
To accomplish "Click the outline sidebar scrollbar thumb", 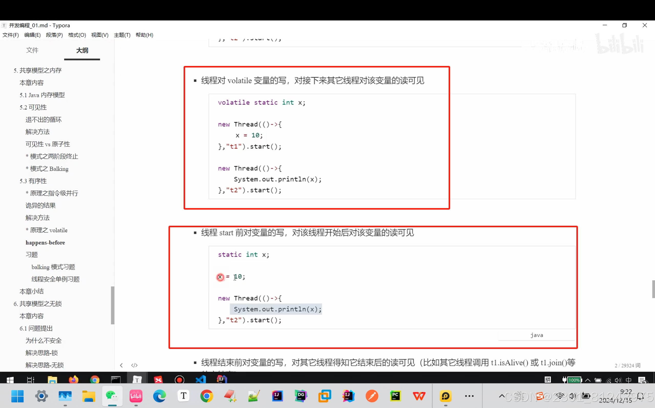I will click(113, 305).
